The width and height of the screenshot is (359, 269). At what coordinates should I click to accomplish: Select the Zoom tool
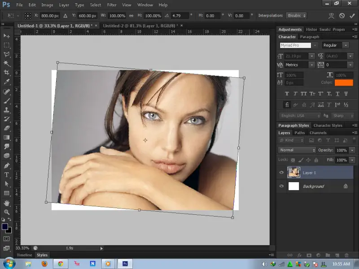point(7,212)
